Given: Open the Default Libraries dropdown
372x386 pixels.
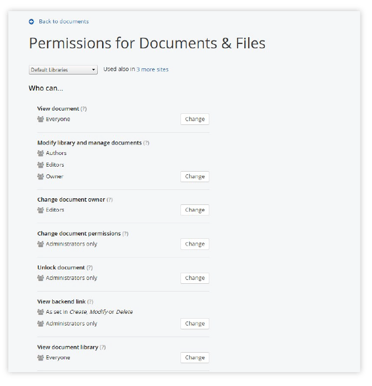Looking at the screenshot, I should click(63, 70).
